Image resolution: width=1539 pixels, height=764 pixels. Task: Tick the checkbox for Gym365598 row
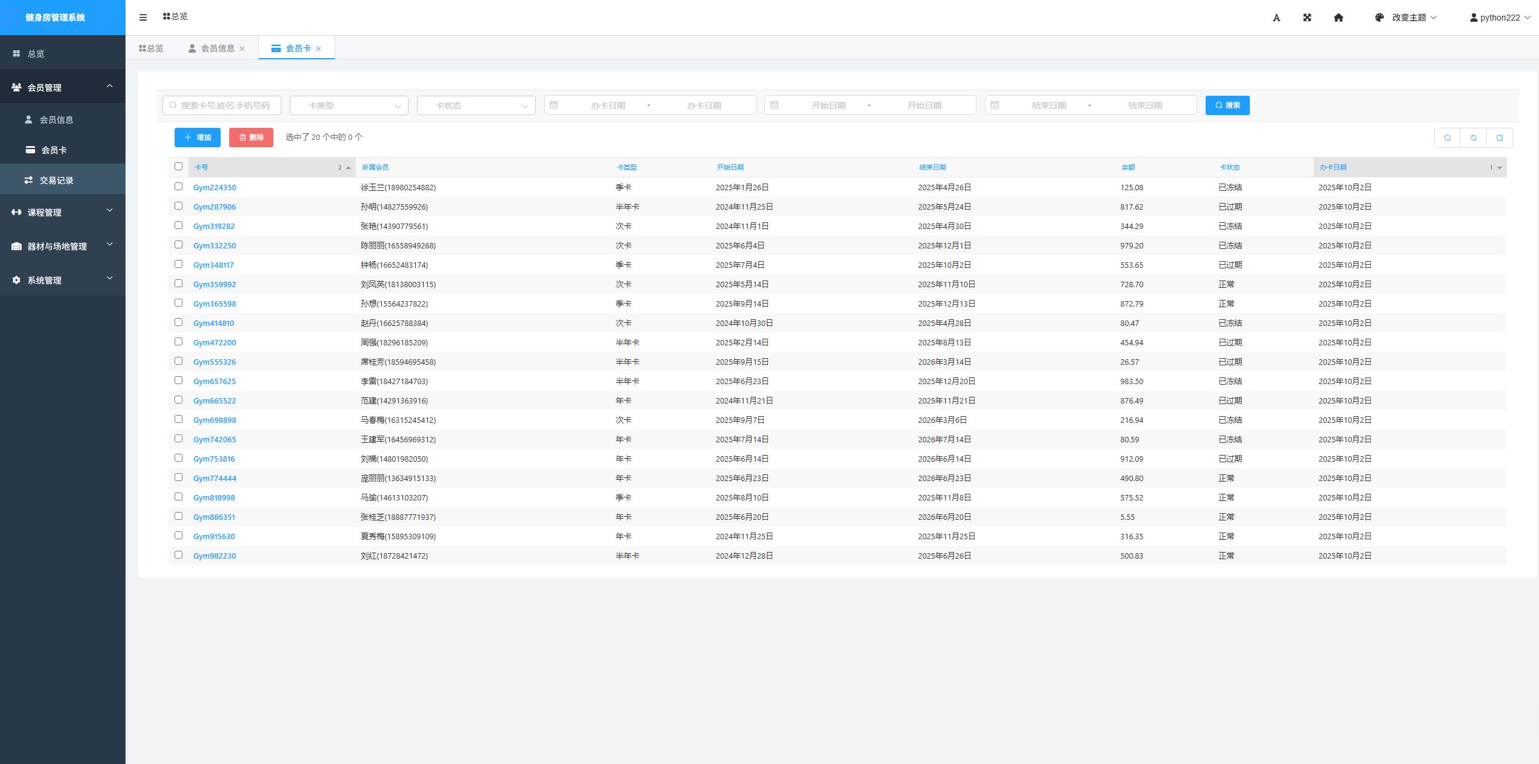[x=178, y=303]
